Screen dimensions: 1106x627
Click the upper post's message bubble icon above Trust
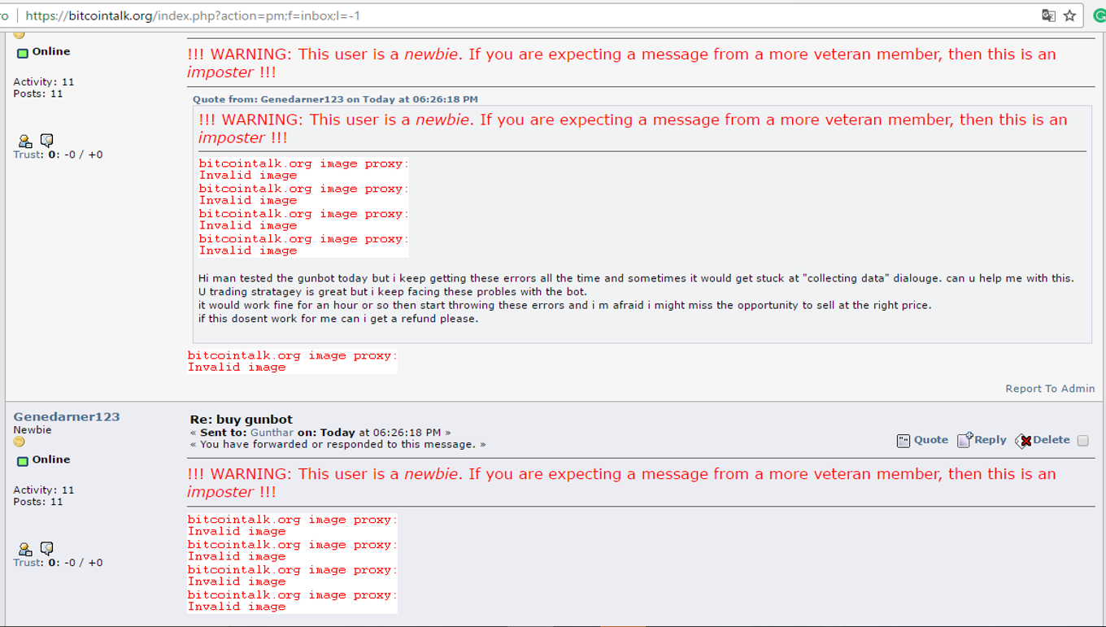pyautogui.click(x=46, y=141)
